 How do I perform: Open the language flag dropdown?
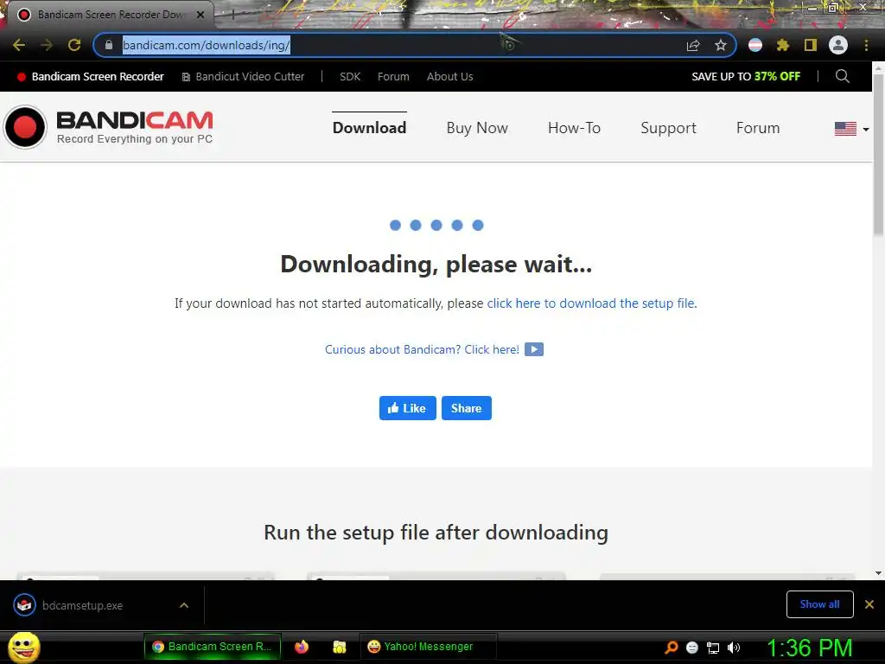tap(851, 129)
